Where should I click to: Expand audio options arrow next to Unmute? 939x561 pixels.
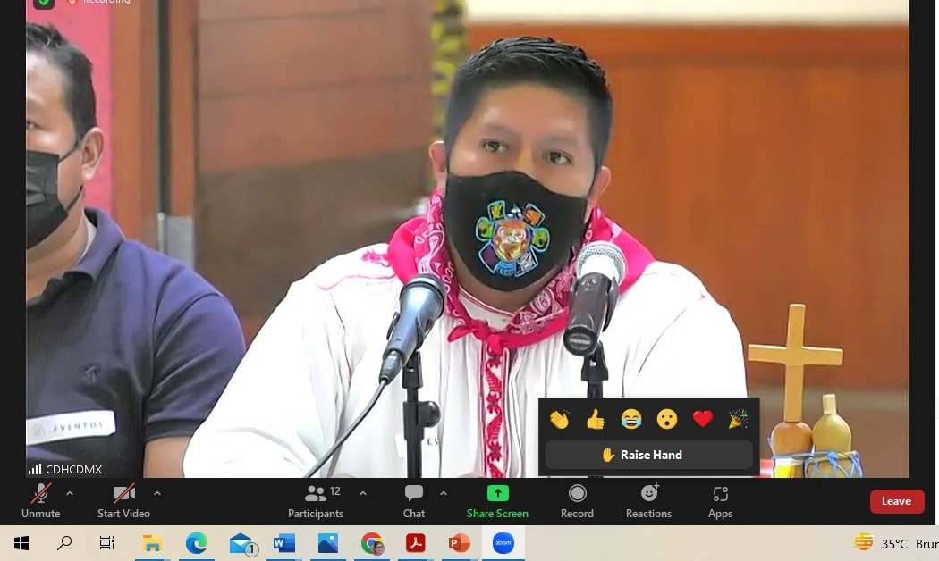70,493
